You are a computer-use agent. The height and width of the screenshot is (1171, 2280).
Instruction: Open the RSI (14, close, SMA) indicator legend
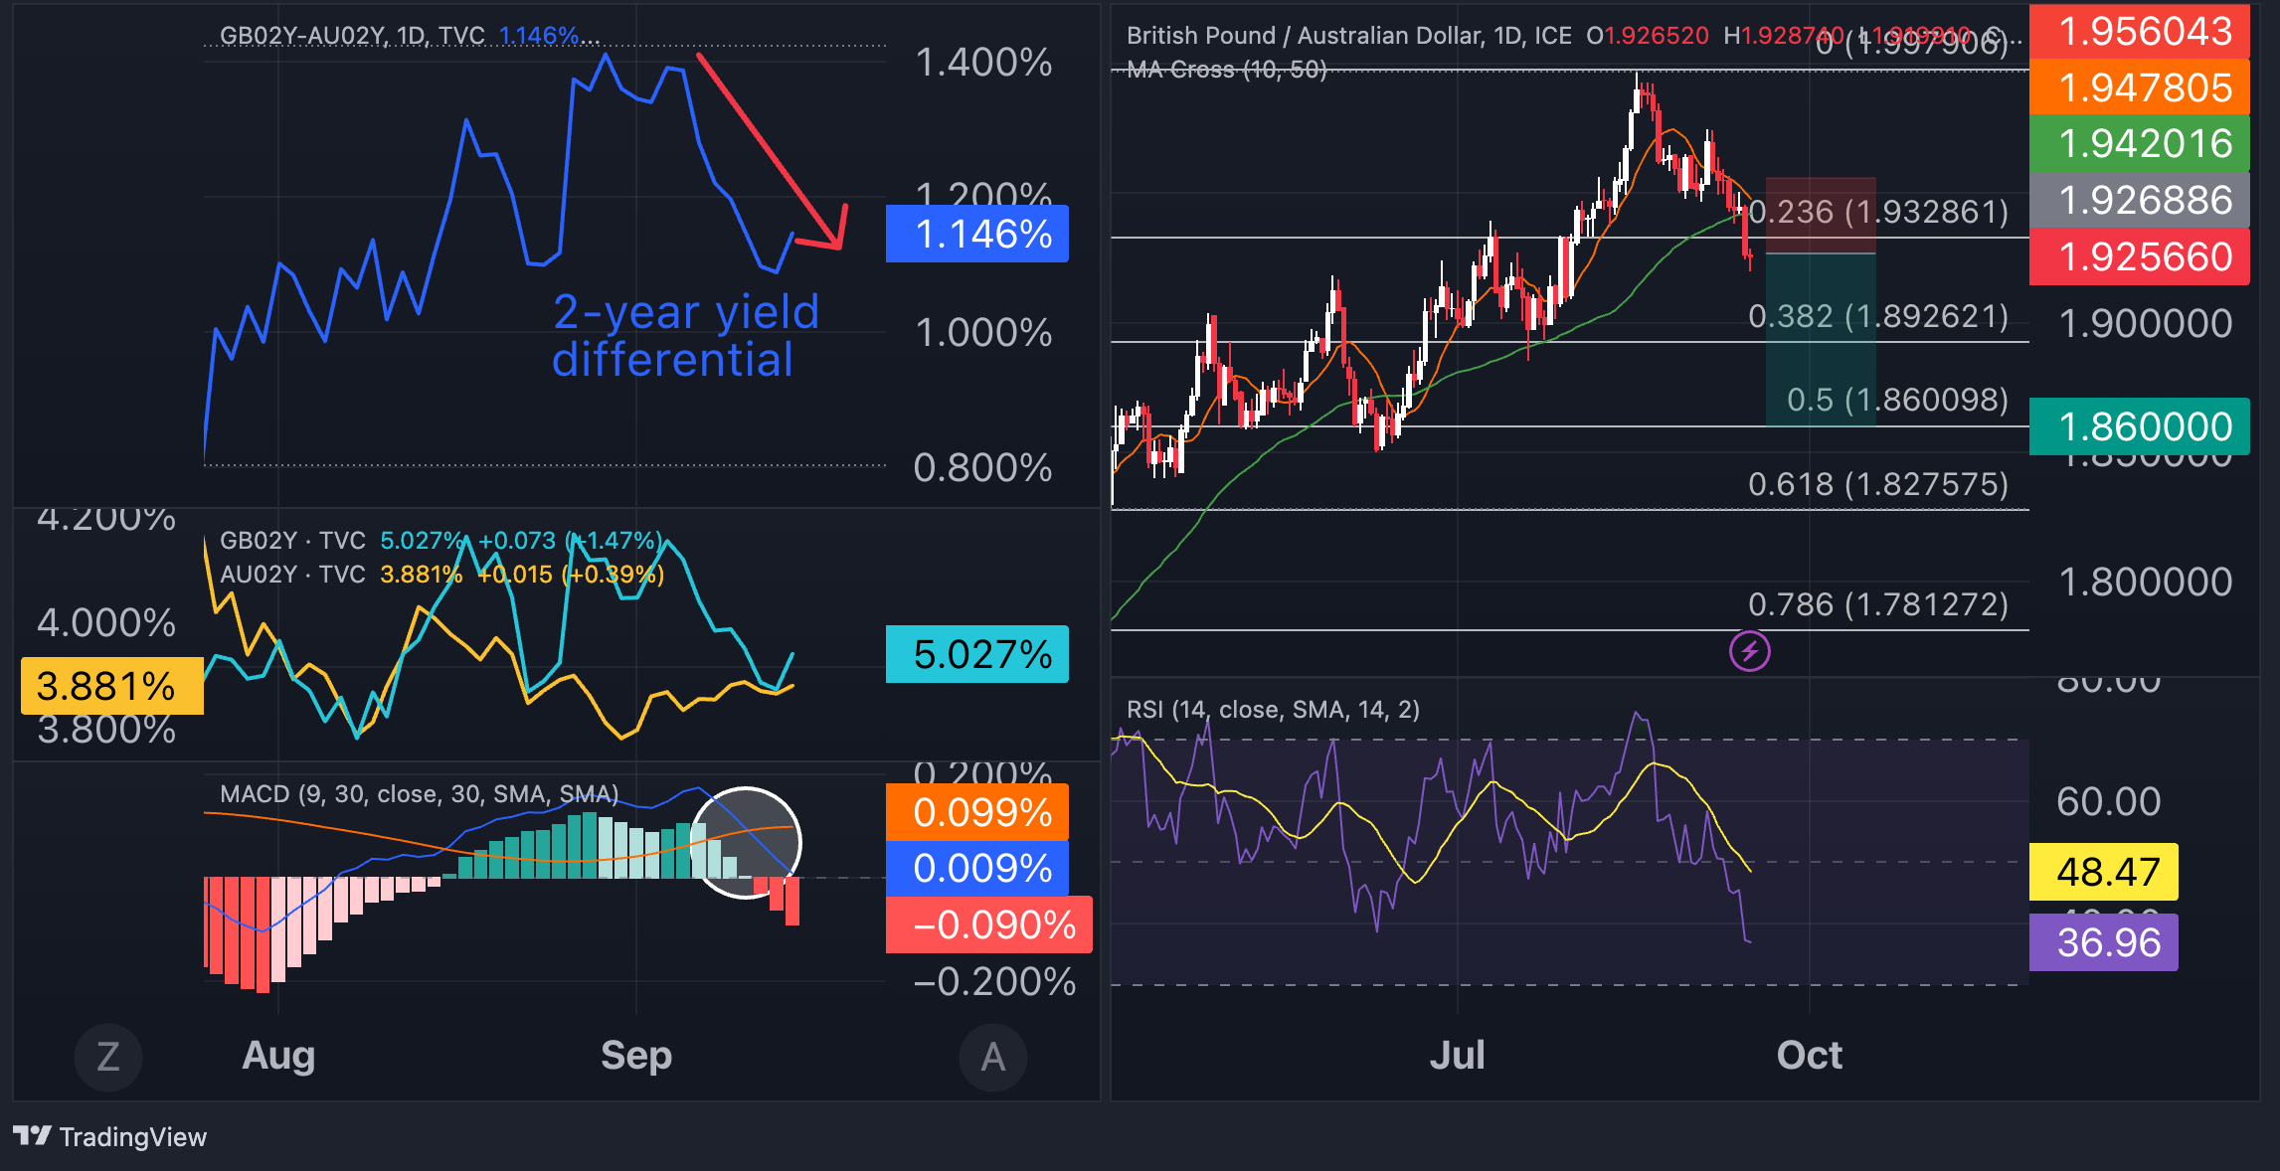coord(1275,710)
